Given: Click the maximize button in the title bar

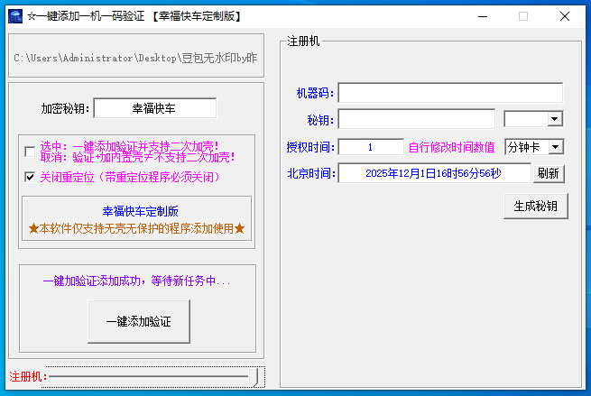Looking at the screenshot, I should tap(523, 15).
